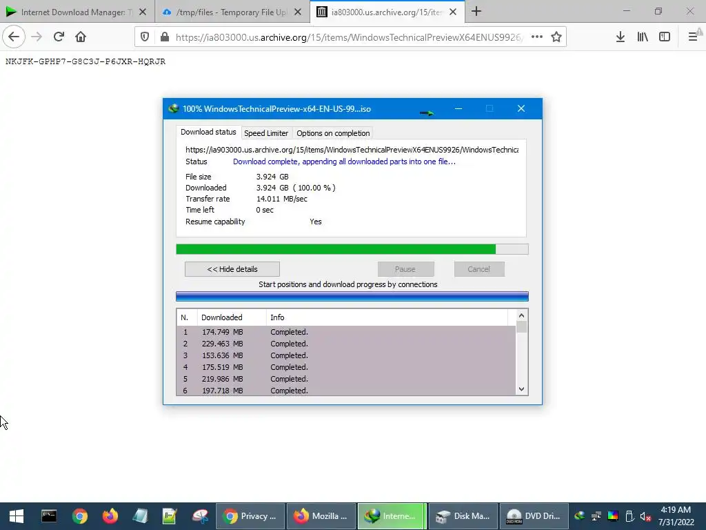Click the connections list scroll up arrow
This screenshot has height=530, width=706.
[x=521, y=315]
